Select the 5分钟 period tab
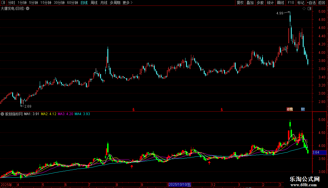This screenshot has height=188, width=328. [33, 3]
